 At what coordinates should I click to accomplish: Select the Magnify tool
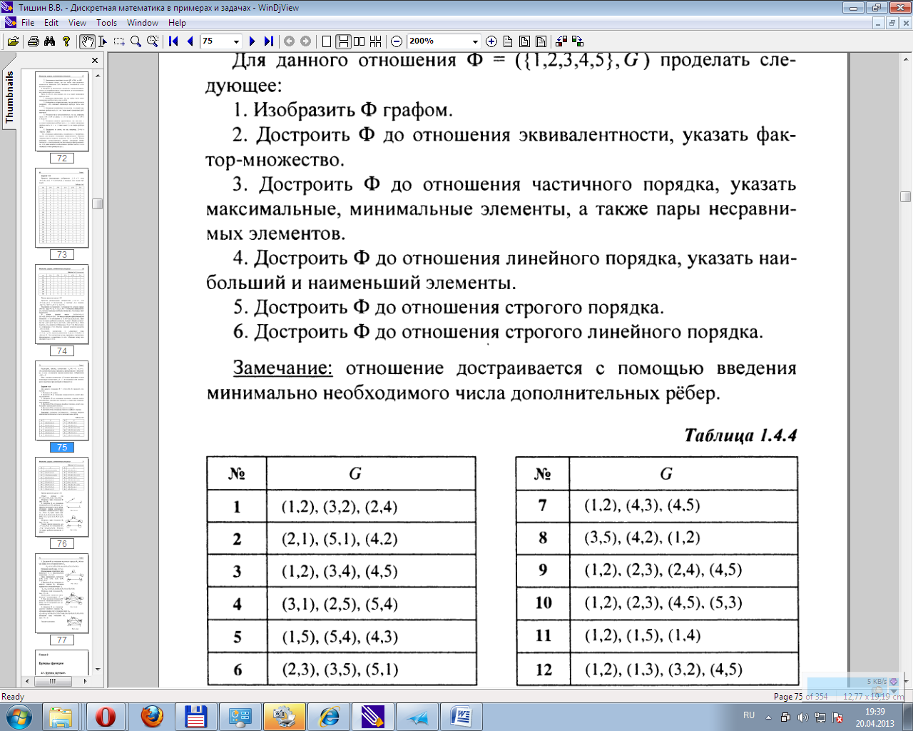[x=136, y=41]
